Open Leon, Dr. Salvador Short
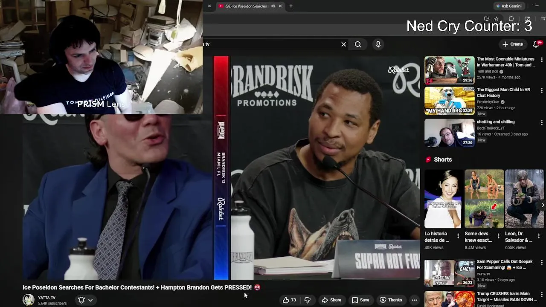The image size is (546, 307). (x=525, y=199)
